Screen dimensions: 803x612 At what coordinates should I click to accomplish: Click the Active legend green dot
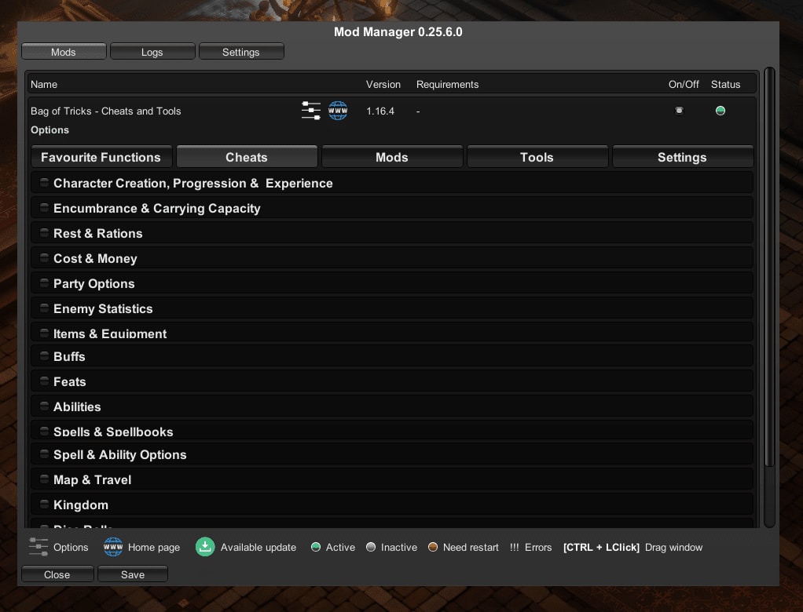316,547
